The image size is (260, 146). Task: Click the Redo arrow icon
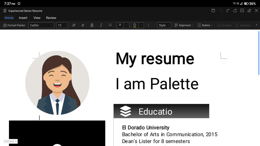point(228,11)
